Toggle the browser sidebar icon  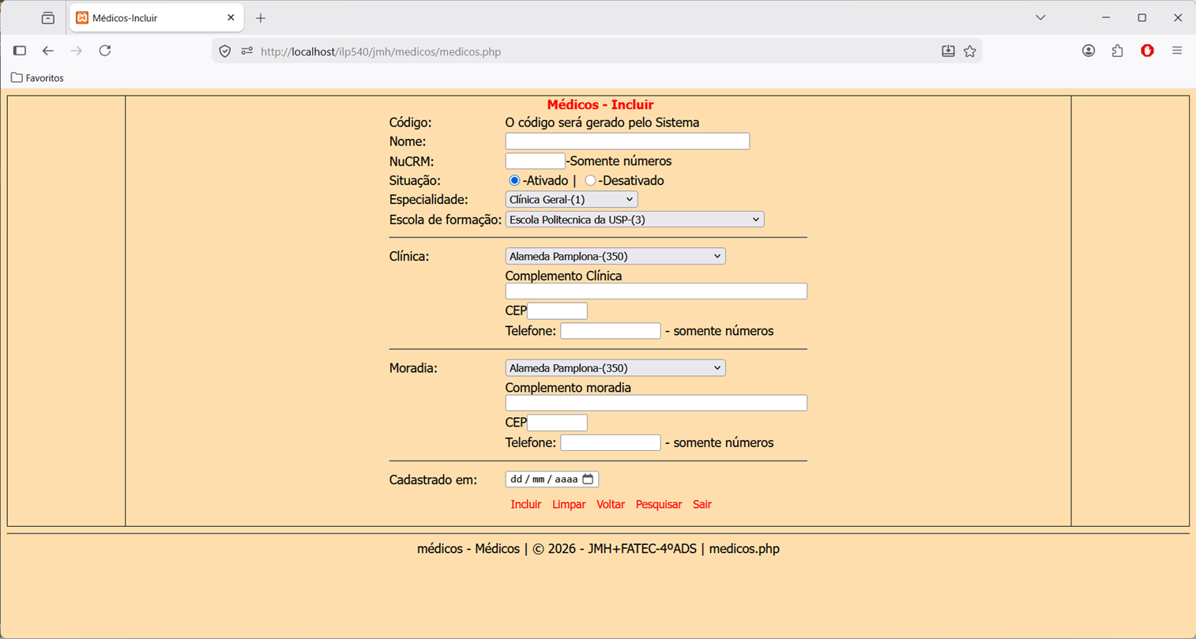(20, 51)
